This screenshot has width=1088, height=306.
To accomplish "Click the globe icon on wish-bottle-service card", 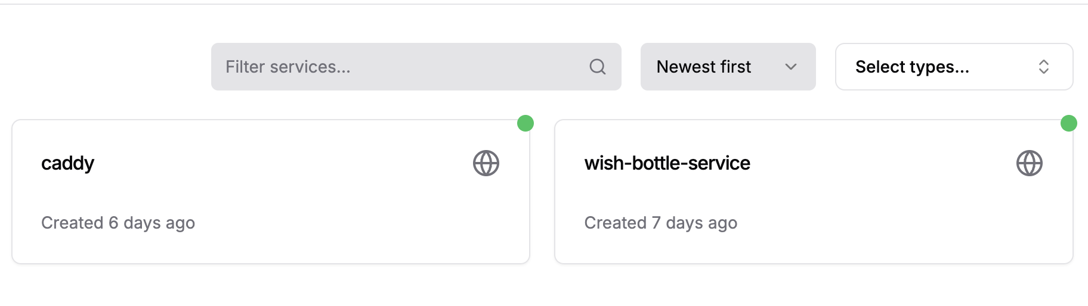I will [x=1030, y=163].
